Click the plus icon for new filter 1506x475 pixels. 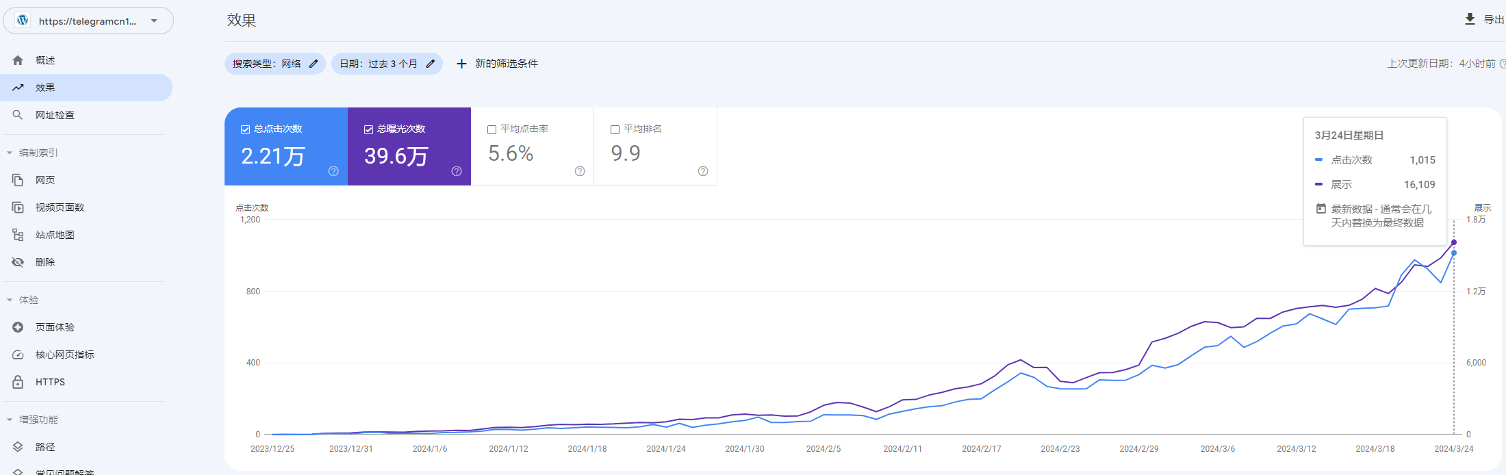461,64
